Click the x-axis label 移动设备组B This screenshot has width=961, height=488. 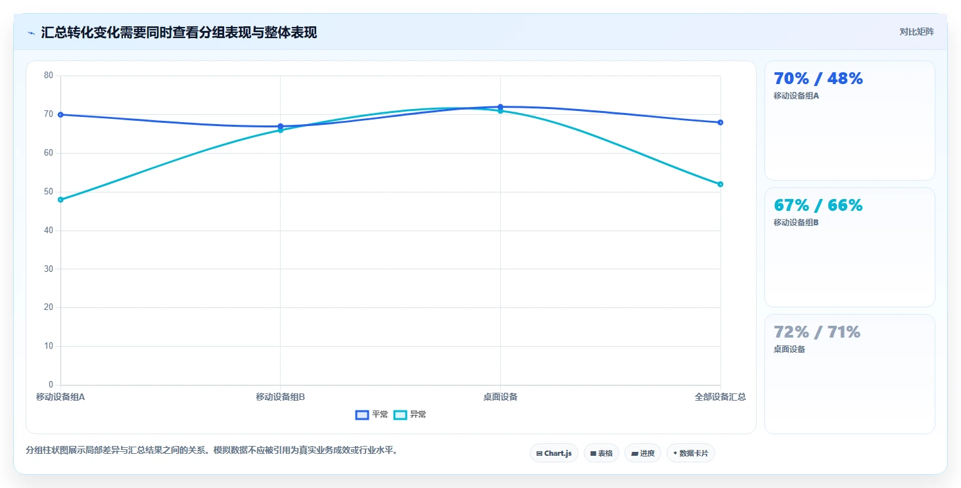(280, 397)
